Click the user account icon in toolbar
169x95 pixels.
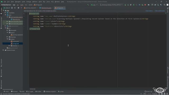click(167, 5)
